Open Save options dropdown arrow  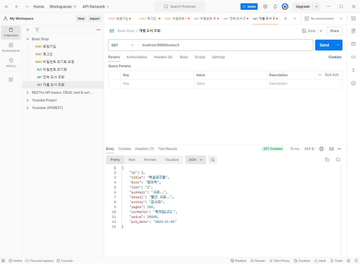click(x=321, y=31)
